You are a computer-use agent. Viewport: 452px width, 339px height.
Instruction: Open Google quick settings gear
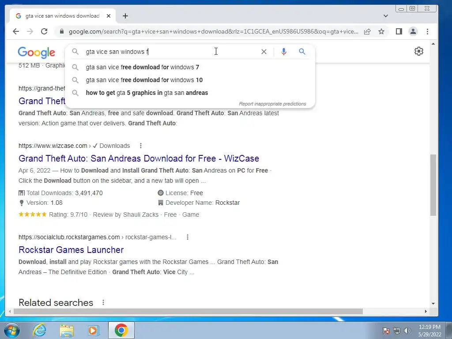tap(418, 51)
